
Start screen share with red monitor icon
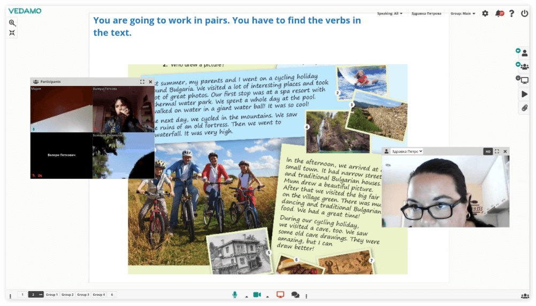pos(280,295)
